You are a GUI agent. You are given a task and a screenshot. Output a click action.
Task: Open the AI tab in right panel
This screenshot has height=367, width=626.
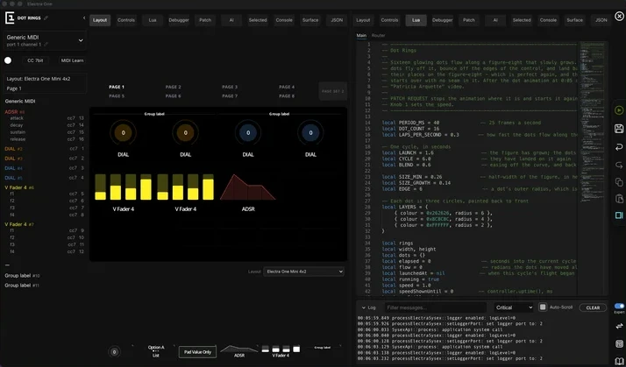point(495,20)
